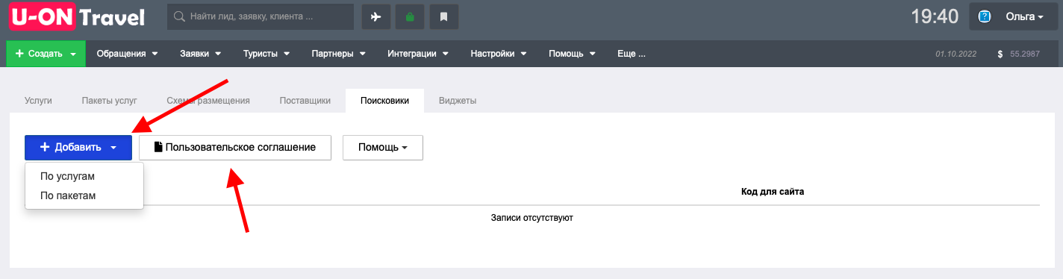The height and width of the screenshot is (279, 1063).
Task: Open the Ольга user dropdown
Action: [1014, 16]
